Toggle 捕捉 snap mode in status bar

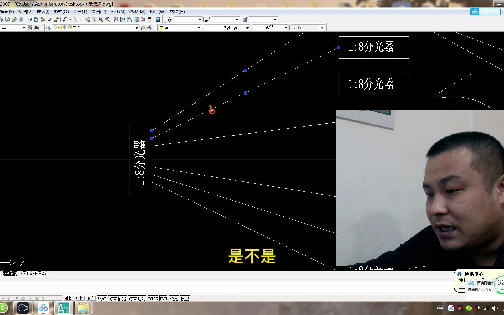(69, 298)
